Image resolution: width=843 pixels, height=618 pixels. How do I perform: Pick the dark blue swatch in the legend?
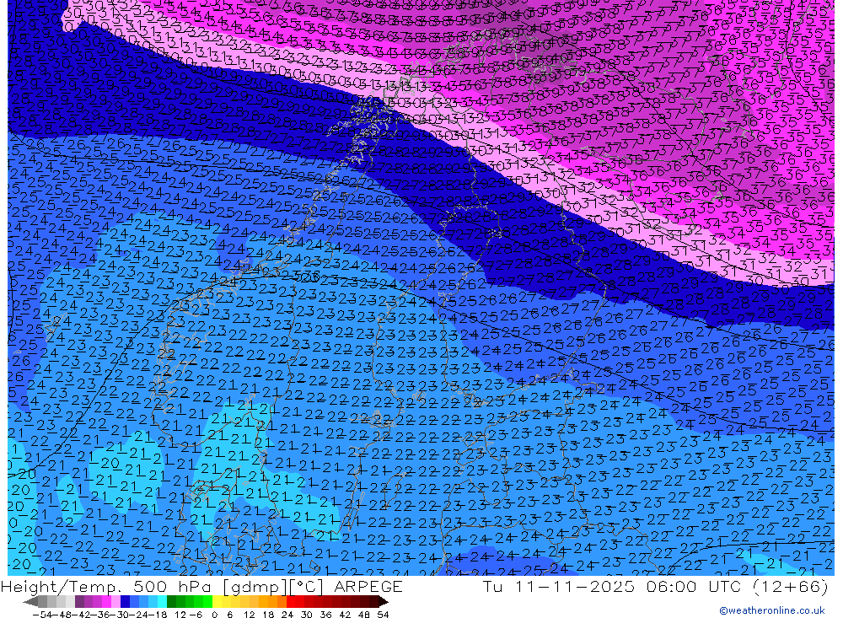pos(125,601)
